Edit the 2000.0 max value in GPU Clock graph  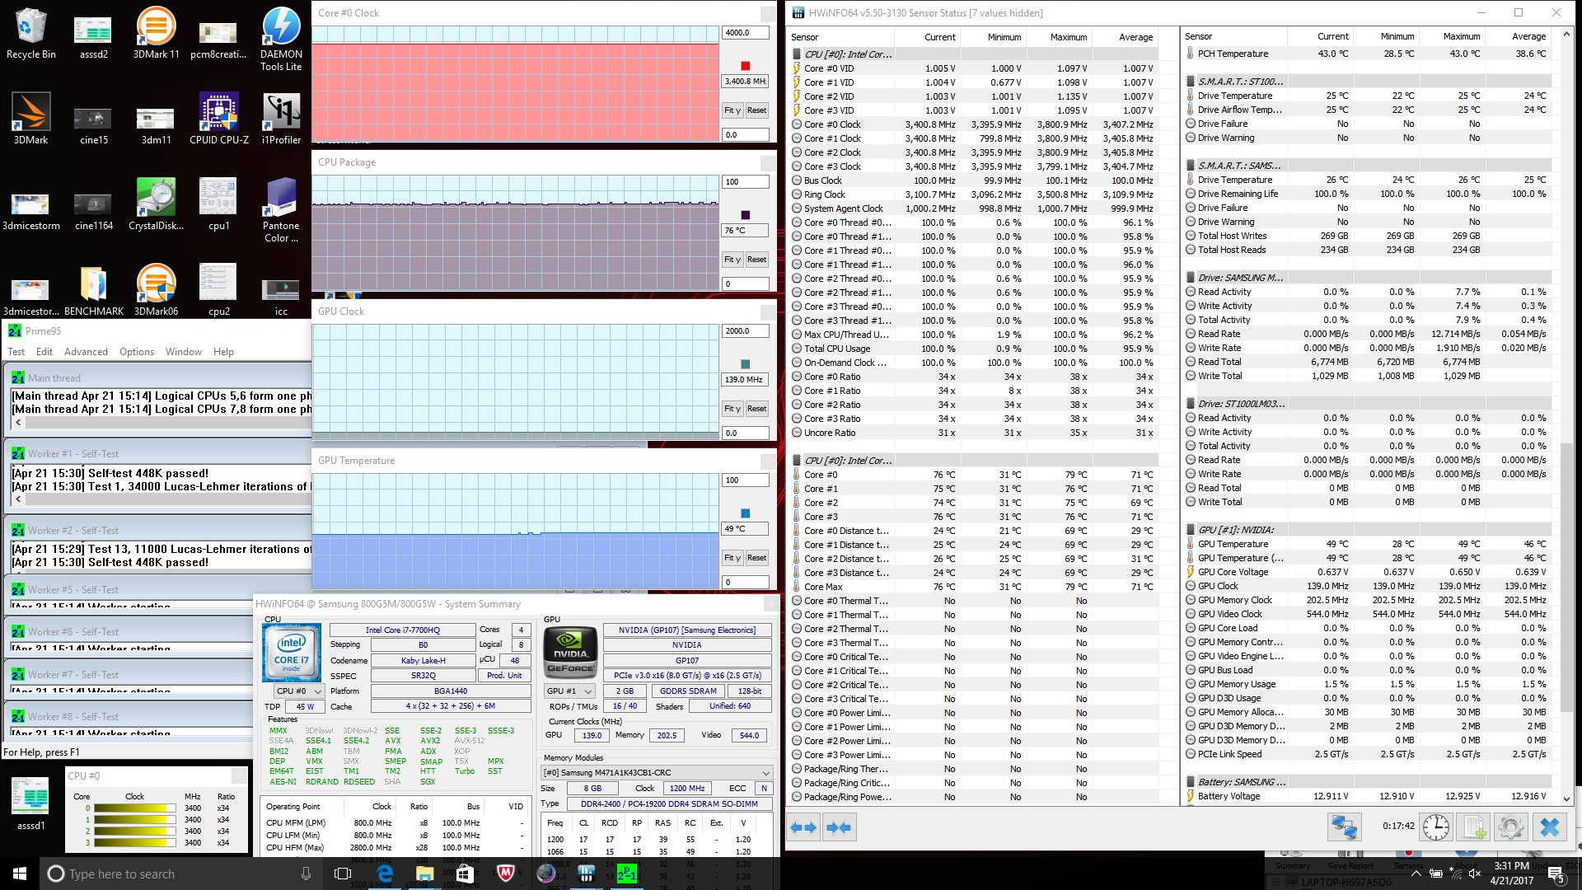click(x=745, y=331)
